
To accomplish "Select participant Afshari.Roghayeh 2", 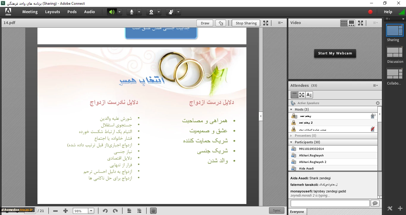I will (x=333, y=162).
